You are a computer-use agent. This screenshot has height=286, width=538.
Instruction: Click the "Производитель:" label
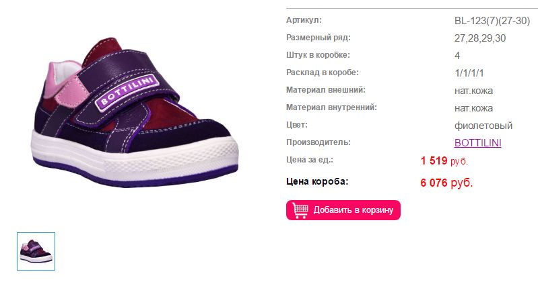pos(318,142)
